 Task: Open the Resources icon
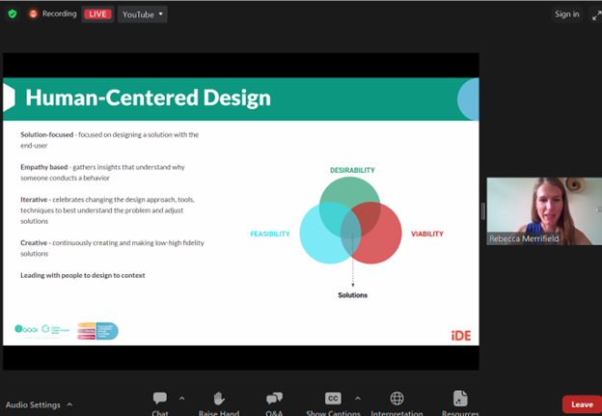460,399
